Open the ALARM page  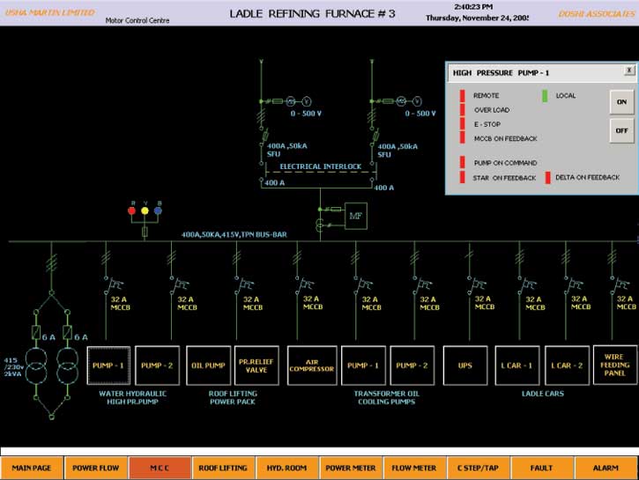pyautogui.click(x=606, y=468)
